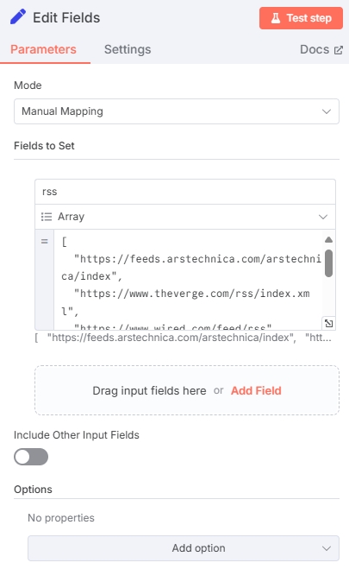Click the list icon beside Array type

pos(47,217)
